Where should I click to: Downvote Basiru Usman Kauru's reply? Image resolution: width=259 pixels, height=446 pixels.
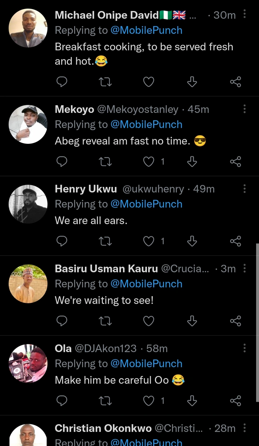pyautogui.click(x=192, y=321)
